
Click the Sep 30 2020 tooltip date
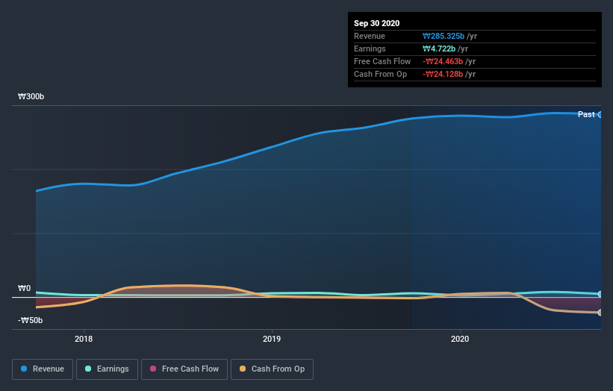376,23
